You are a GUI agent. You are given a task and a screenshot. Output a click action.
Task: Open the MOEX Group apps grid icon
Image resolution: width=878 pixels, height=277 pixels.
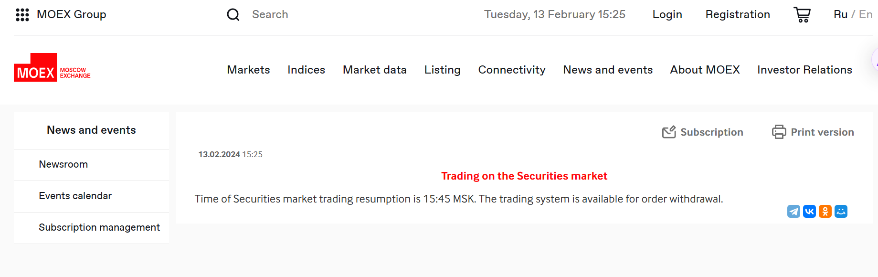point(22,15)
